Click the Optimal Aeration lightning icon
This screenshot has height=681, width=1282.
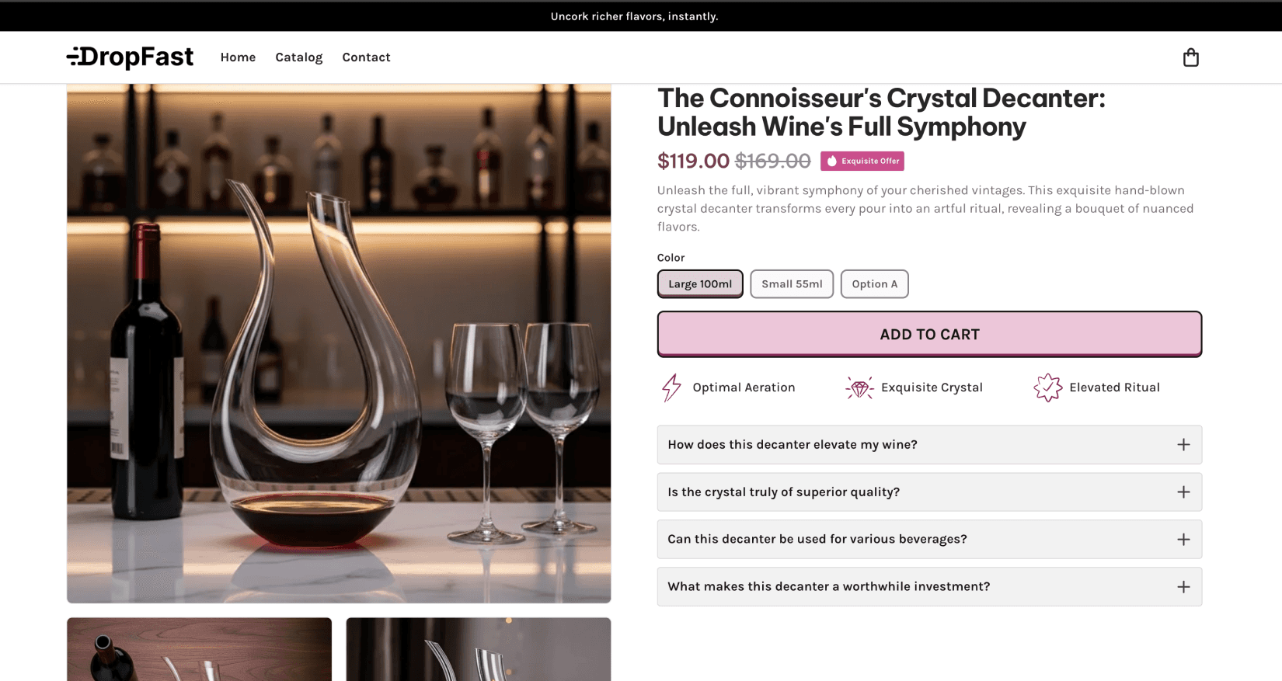pos(669,387)
